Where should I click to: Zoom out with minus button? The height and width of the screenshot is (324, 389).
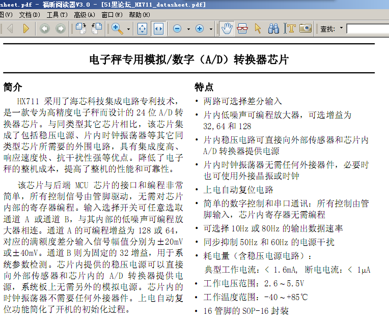tap(177, 29)
